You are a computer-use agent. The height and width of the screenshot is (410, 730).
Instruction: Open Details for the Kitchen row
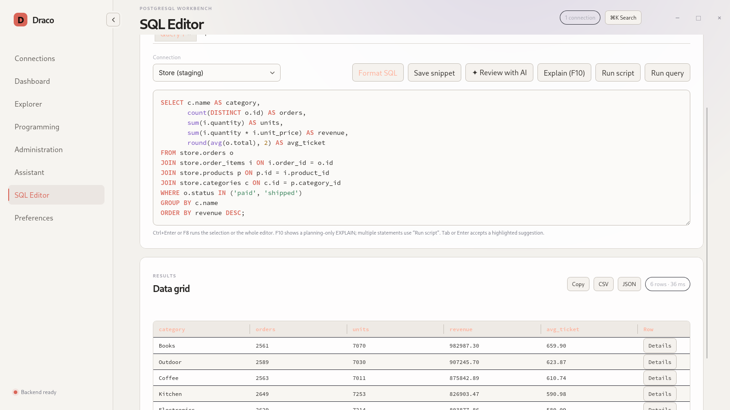pyautogui.click(x=660, y=394)
